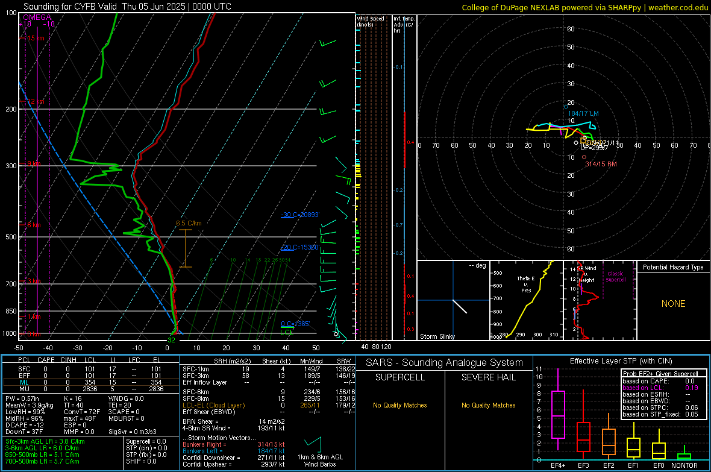Select the highlighted ML parcel row
The width and height of the screenshot is (711, 472).
pos(90,382)
